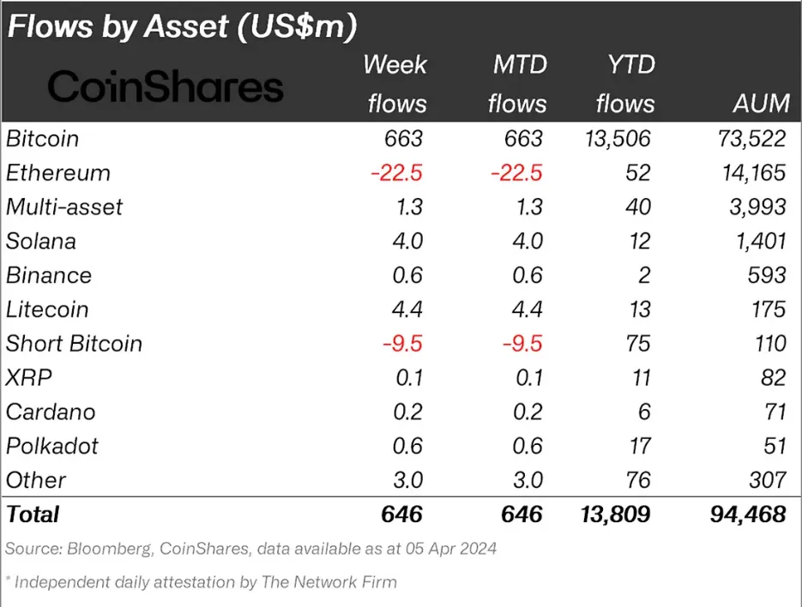Click the AUM column header
802x607 pixels.
coord(762,104)
